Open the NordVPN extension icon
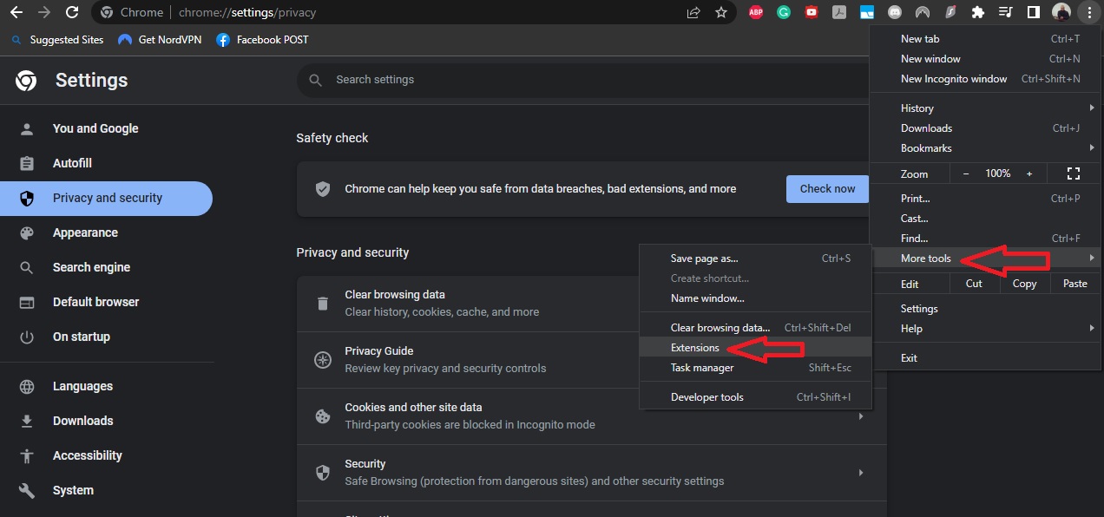The image size is (1104, 517). [x=923, y=12]
